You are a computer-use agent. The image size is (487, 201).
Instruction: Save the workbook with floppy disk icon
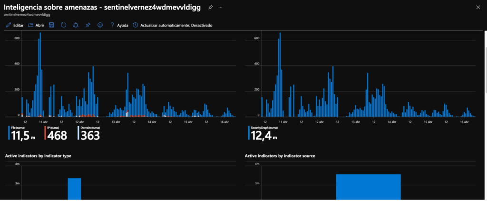(51, 25)
